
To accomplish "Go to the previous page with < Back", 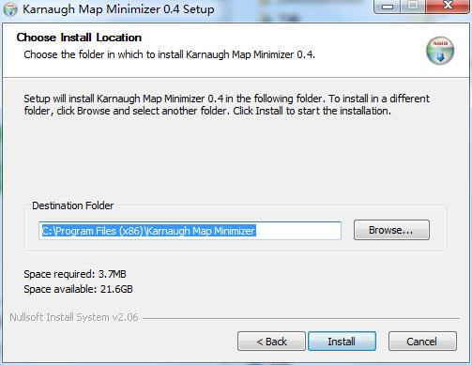I will pyautogui.click(x=271, y=342).
